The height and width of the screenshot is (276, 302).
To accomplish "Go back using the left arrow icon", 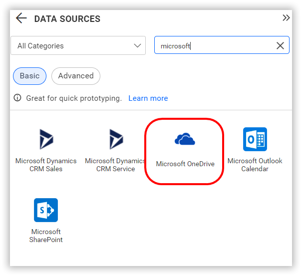I will [21, 18].
